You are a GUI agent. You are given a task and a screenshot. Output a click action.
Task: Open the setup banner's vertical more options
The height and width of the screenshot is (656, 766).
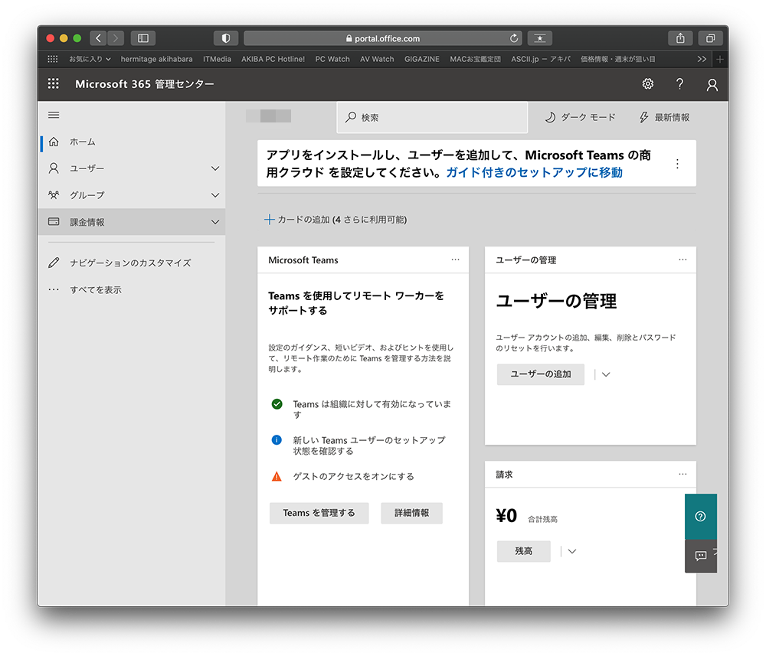pos(677,164)
